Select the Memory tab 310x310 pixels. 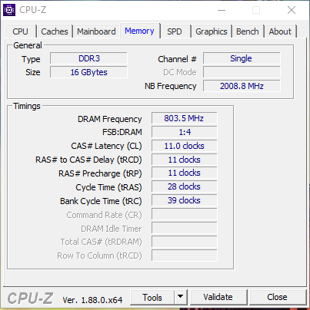pos(139,31)
